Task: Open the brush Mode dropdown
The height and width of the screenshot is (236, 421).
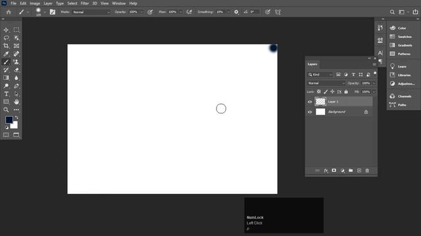Action: tap(91, 12)
